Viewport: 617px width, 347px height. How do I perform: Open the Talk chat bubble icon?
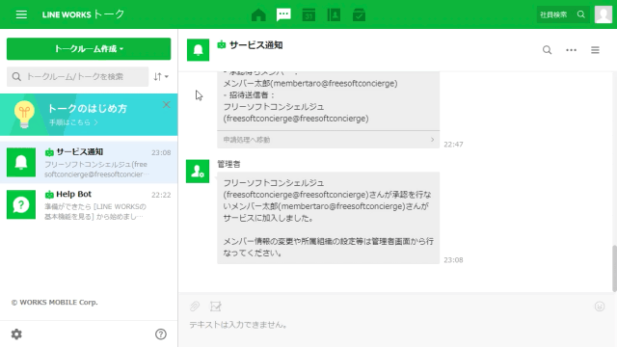(283, 15)
